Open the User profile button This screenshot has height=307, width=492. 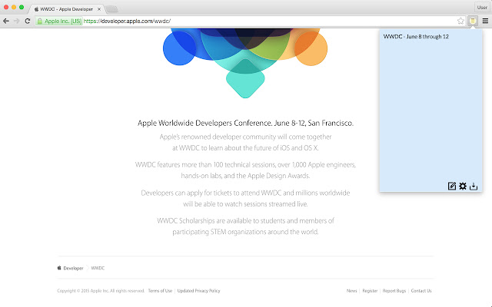click(x=482, y=7)
